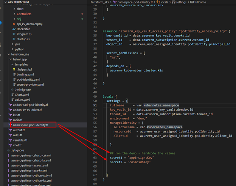Click the .helmignore file icon
236x186 pixels.
pos(12,90)
